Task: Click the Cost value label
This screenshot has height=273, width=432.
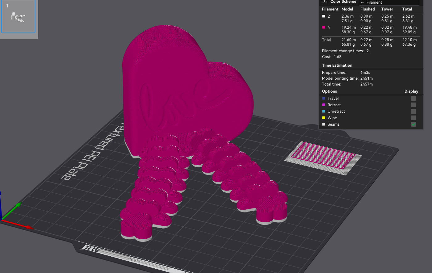Action: (338, 57)
